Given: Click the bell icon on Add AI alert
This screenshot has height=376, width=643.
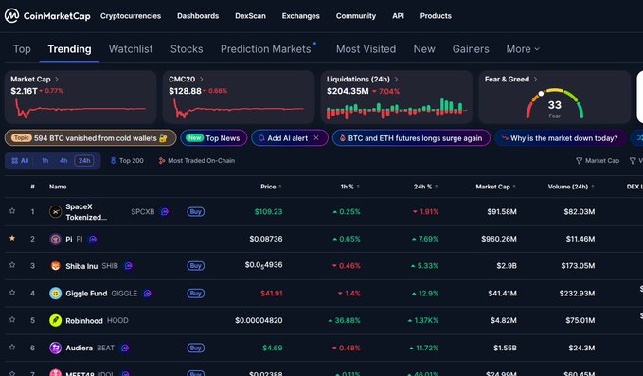Looking at the screenshot, I should pos(261,138).
